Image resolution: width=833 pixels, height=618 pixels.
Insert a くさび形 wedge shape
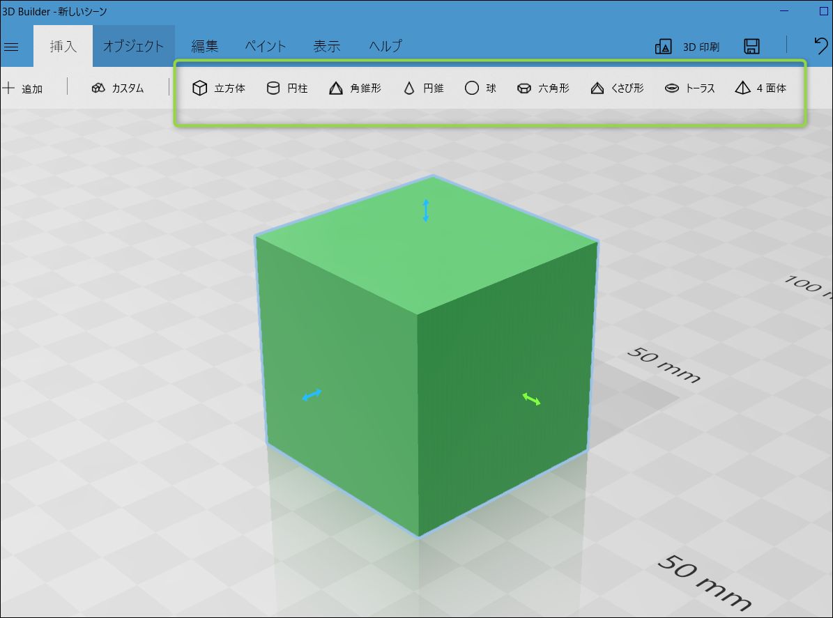tap(617, 88)
